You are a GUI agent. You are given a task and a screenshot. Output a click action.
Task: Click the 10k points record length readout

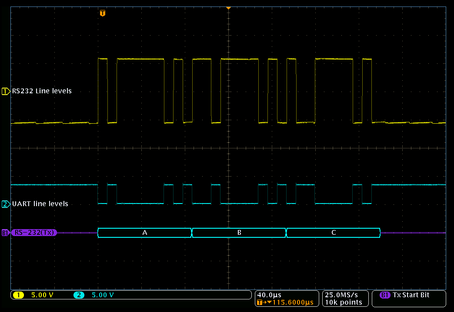coord(344,302)
